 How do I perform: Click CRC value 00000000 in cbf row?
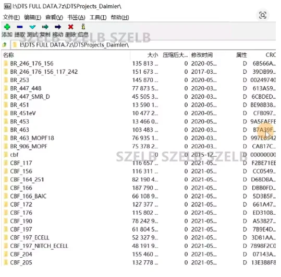(263, 155)
